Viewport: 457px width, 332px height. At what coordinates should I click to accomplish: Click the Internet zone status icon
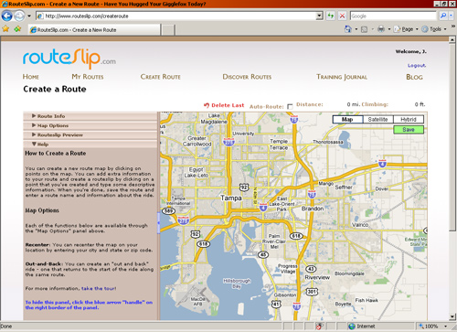(x=352, y=327)
